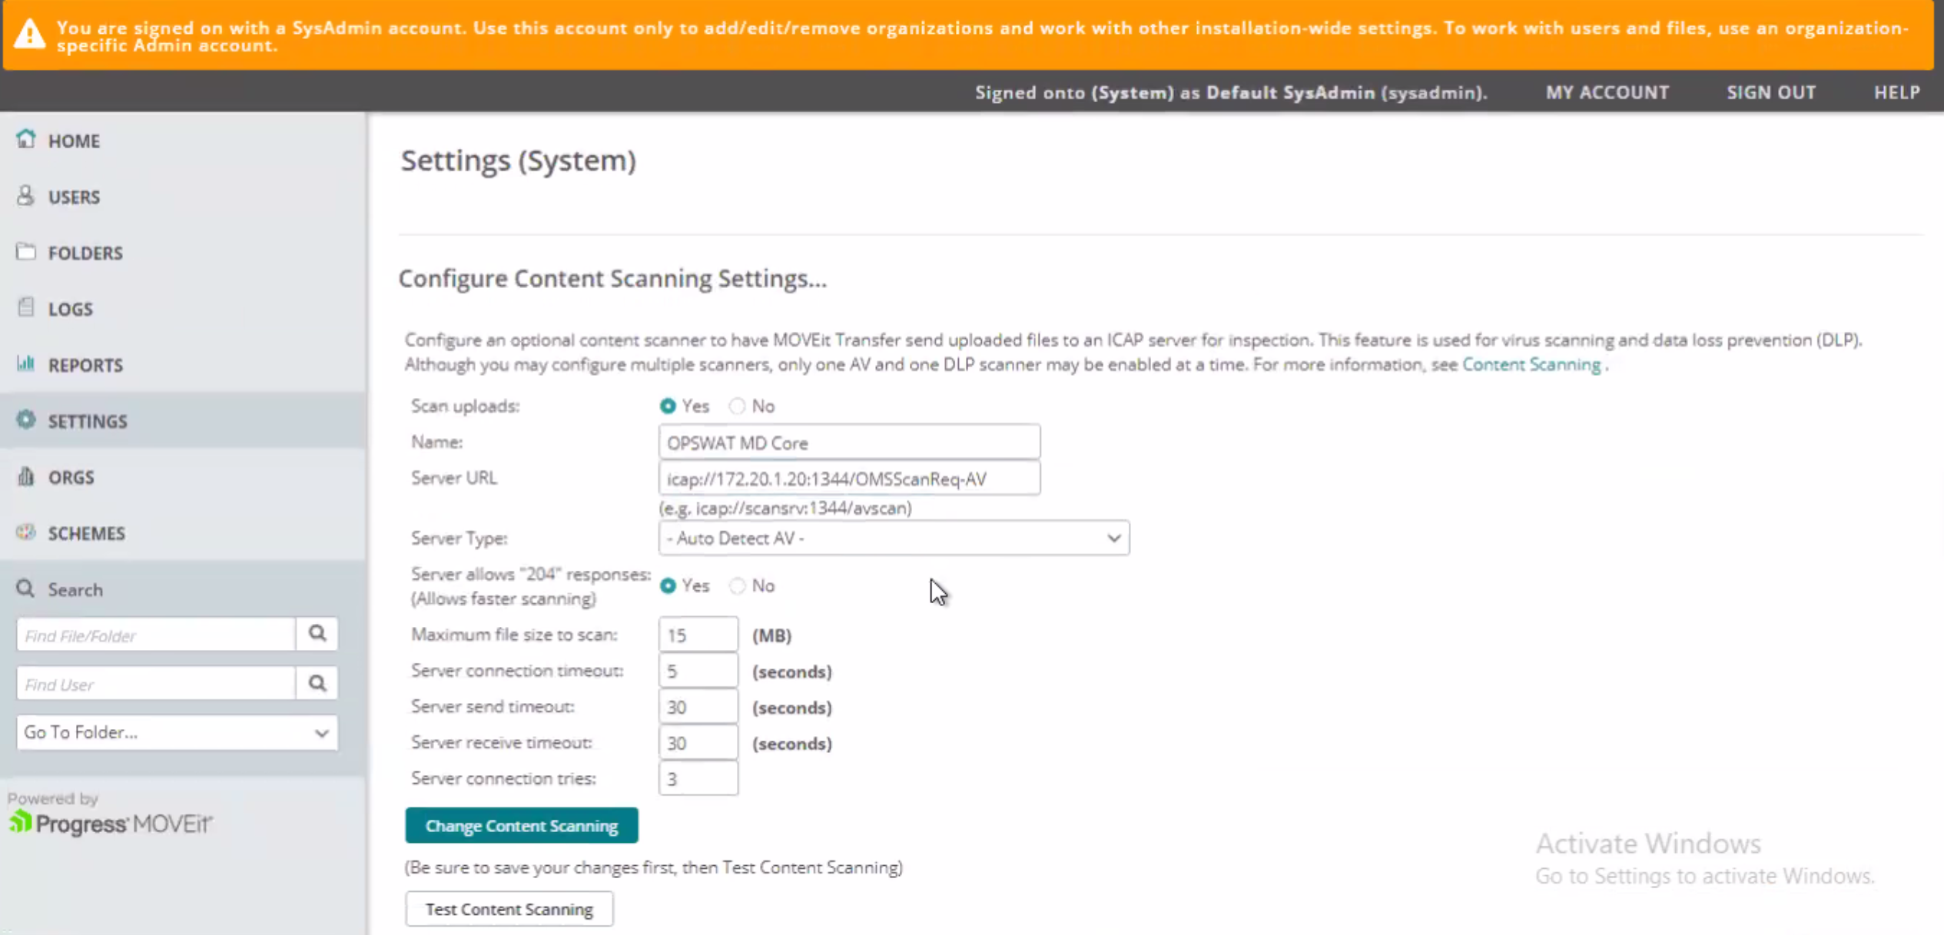The height and width of the screenshot is (935, 1944).
Task: Click MY ACCOUNT in the top bar
Action: pyautogui.click(x=1607, y=92)
